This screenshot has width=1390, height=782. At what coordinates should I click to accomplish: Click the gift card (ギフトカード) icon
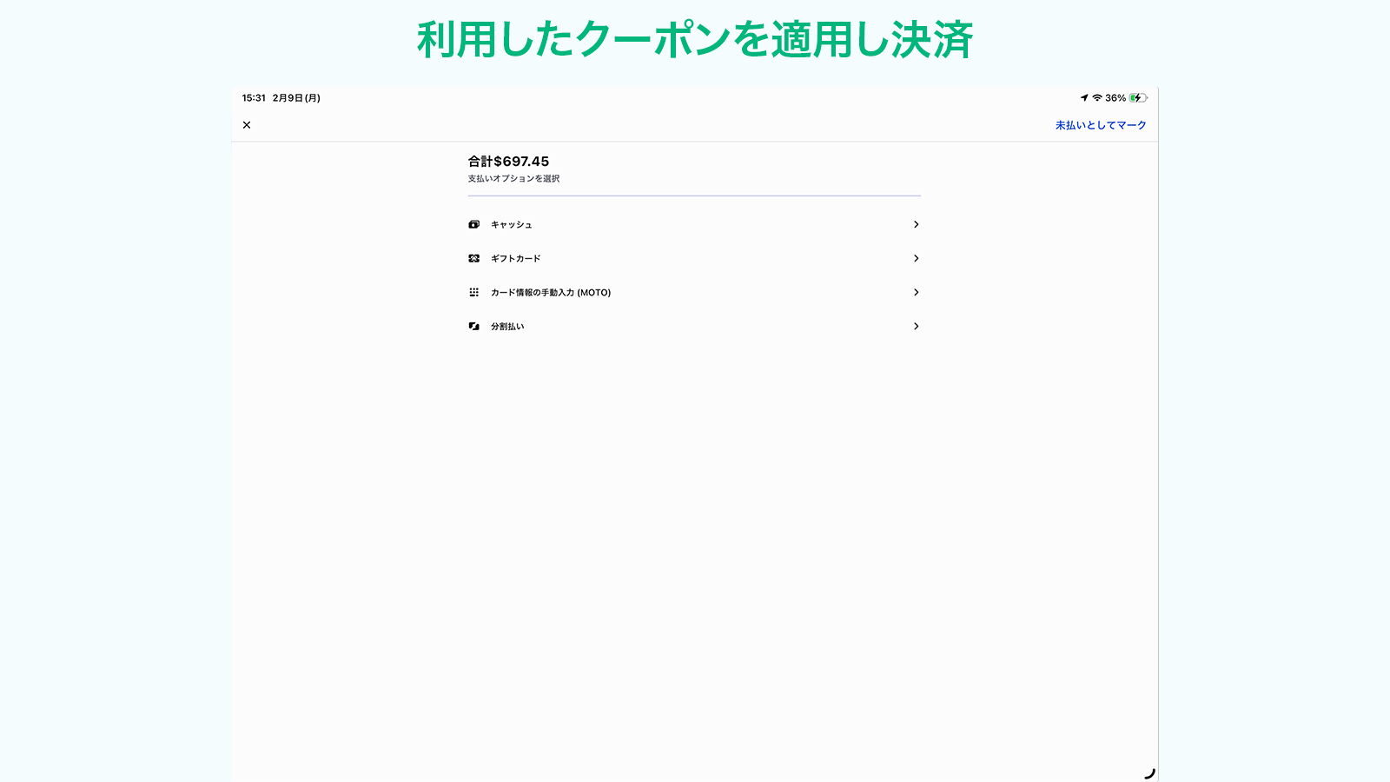(473, 258)
